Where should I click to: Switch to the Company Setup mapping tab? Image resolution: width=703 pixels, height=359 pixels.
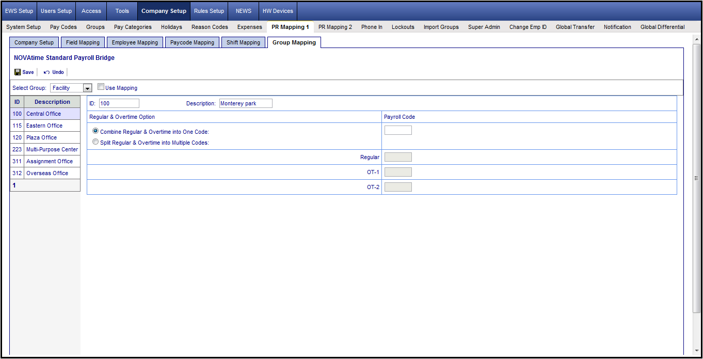34,42
